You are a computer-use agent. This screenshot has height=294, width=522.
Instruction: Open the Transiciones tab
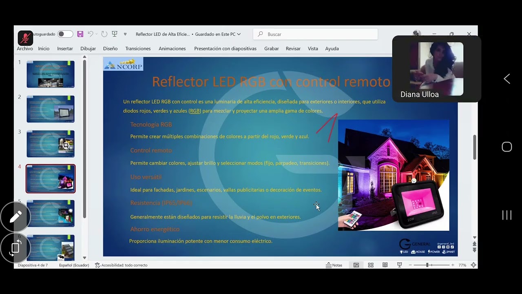click(138, 49)
